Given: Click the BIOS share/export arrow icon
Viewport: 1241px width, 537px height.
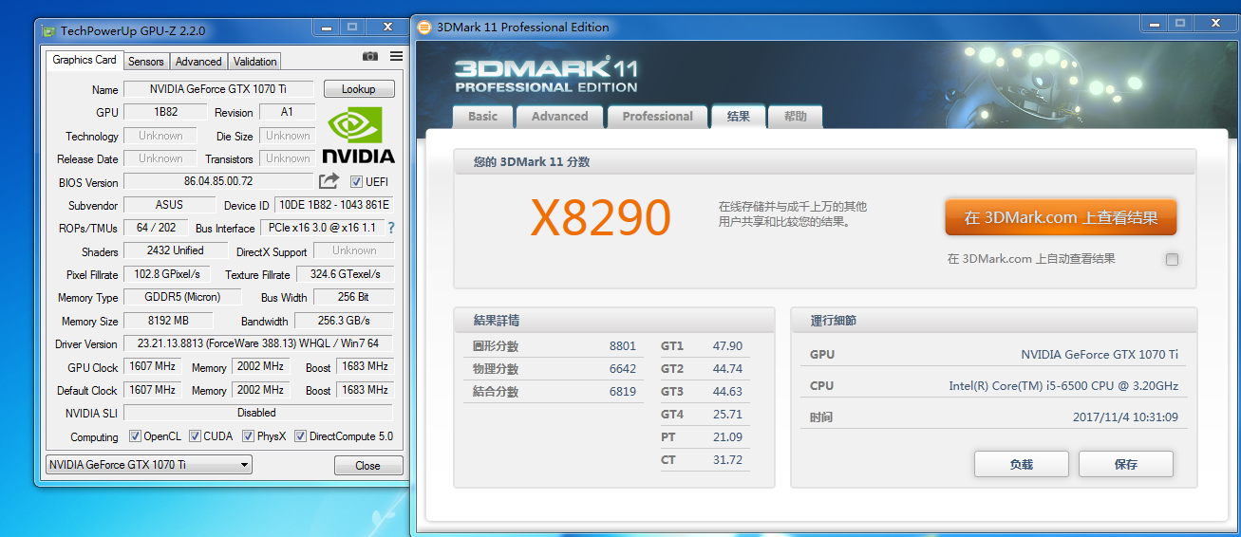Looking at the screenshot, I should click(329, 180).
